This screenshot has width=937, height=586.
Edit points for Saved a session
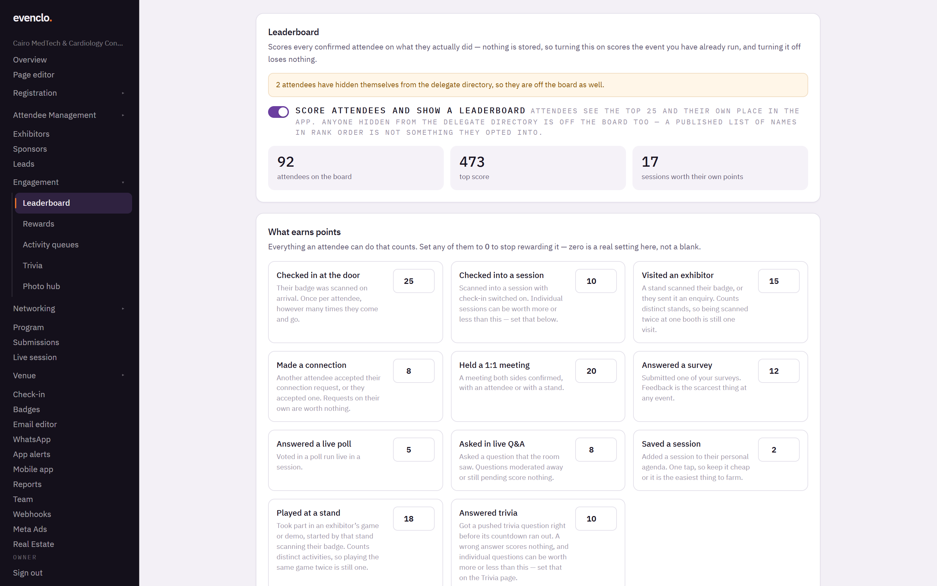click(779, 450)
